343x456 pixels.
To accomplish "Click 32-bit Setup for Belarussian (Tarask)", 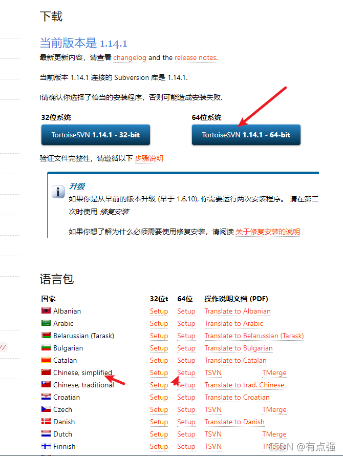I will coord(159,336).
